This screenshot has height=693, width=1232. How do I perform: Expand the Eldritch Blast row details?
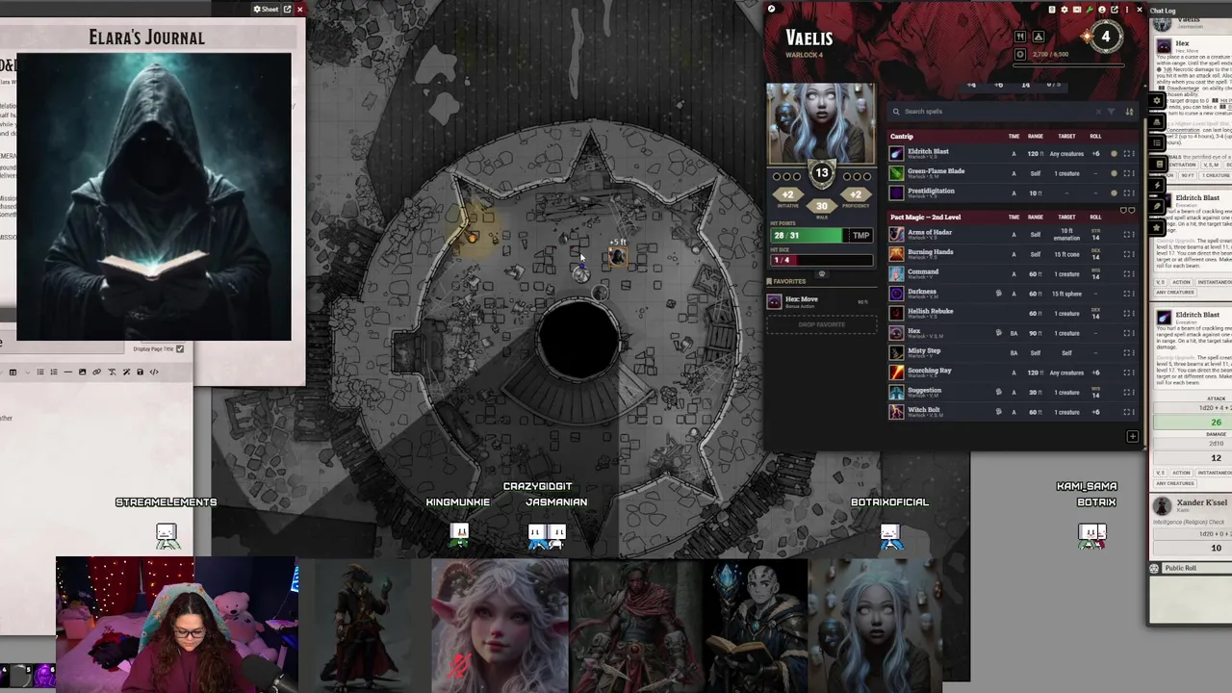point(1126,154)
